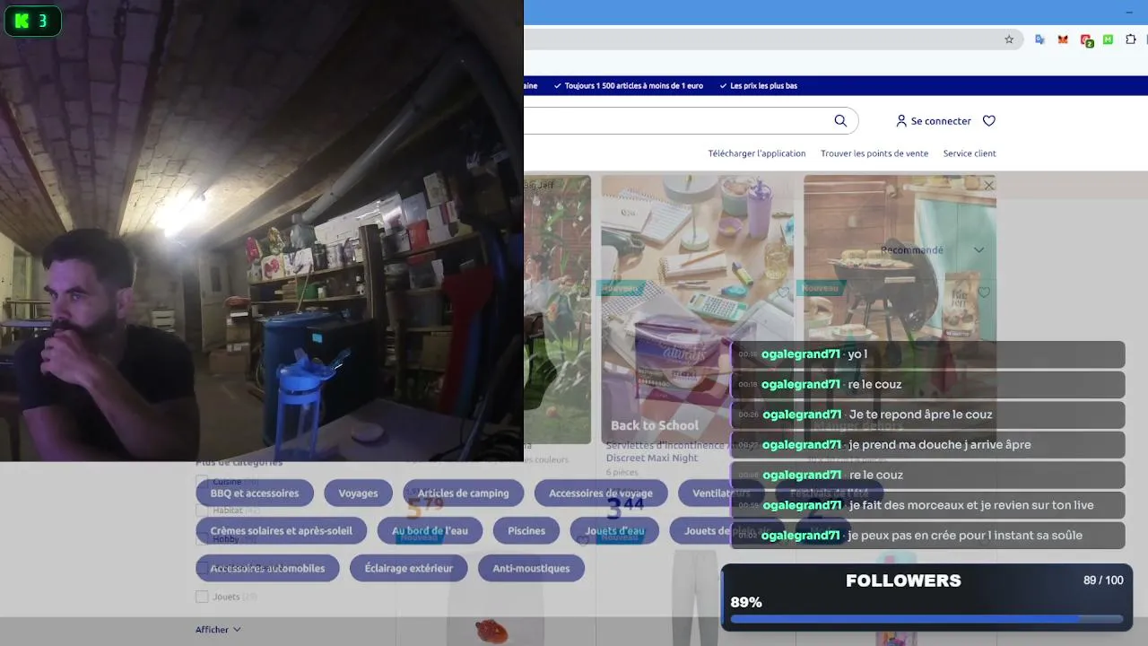Click chat message 'Je te repond âpre le couz'
This screenshot has width=1148, height=646.
(x=927, y=415)
